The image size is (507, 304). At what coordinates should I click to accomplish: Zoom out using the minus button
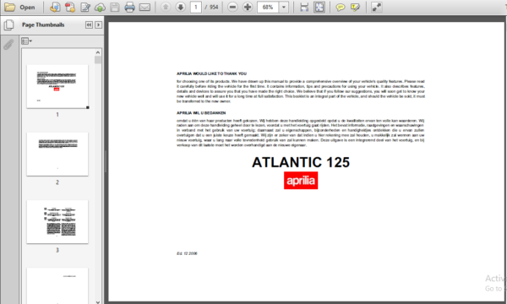232,7
